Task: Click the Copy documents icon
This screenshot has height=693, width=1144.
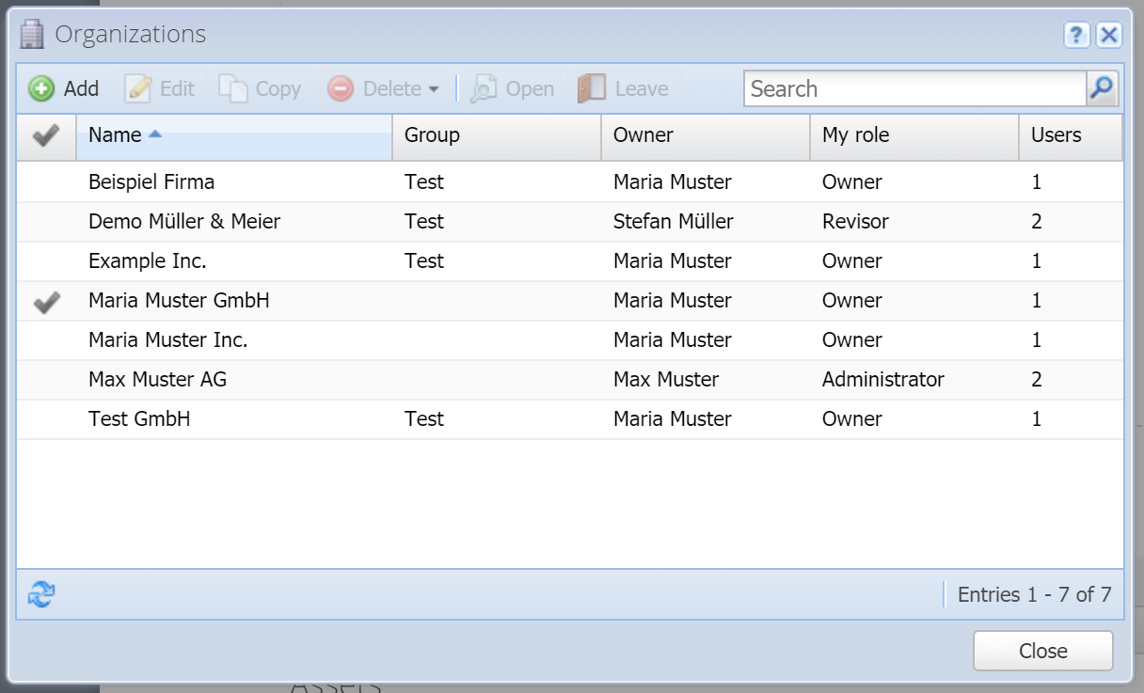Action: [233, 89]
